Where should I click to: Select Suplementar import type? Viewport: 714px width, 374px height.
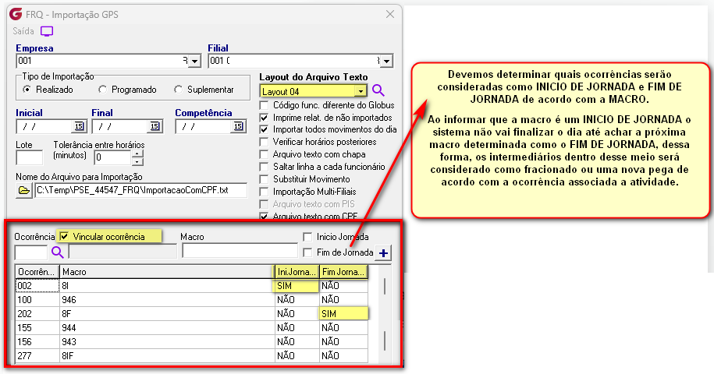click(204, 90)
